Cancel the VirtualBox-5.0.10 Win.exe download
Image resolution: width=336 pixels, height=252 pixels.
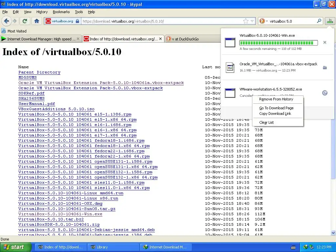[x=325, y=42]
